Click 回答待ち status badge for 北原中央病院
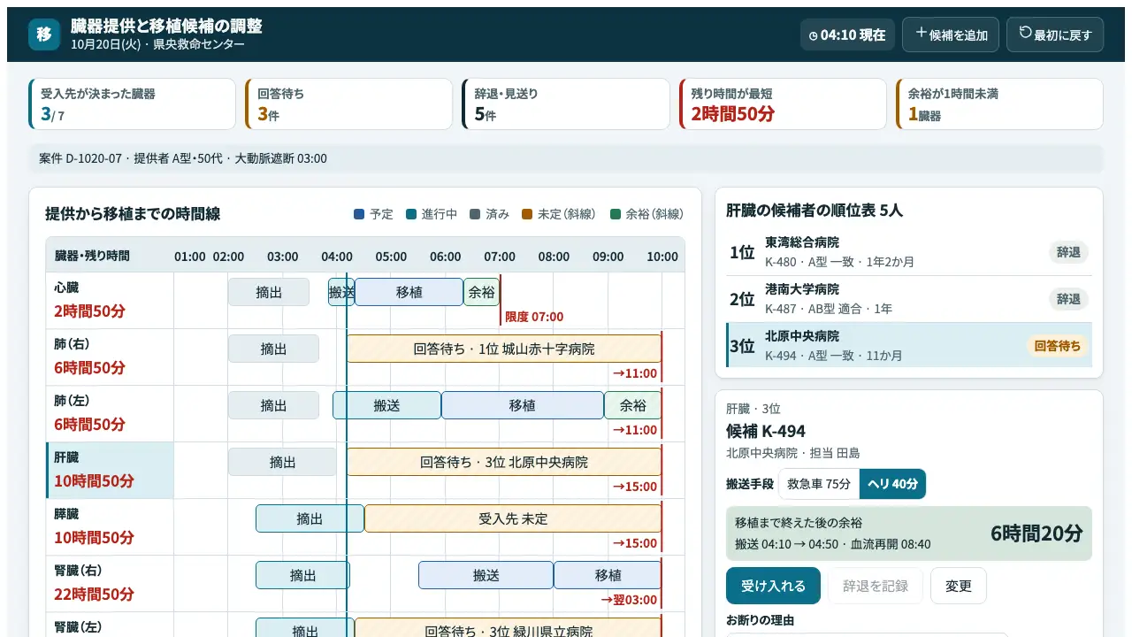The height and width of the screenshot is (637, 1132). coord(1059,346)
